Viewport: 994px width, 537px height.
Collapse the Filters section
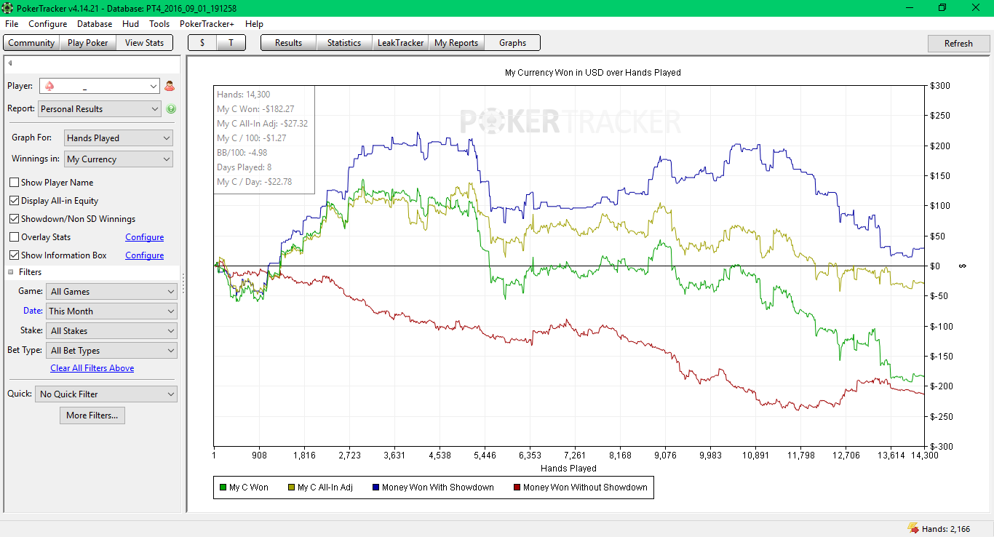tap(11, 272)
